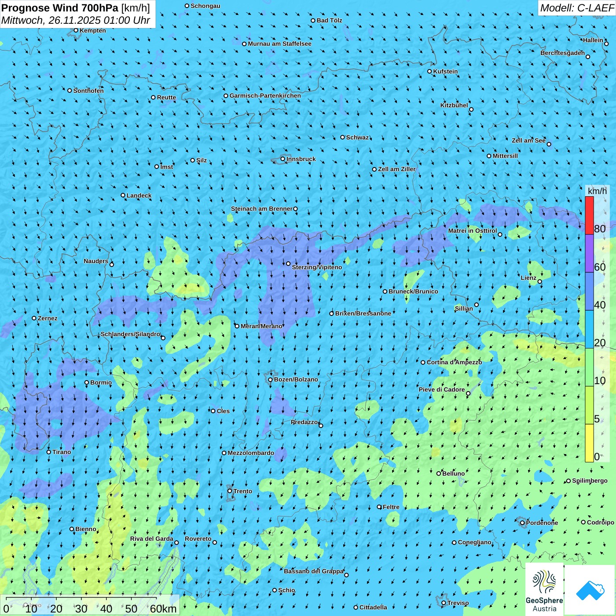Click the 'Treviso' map label

[x=458, y=603]
